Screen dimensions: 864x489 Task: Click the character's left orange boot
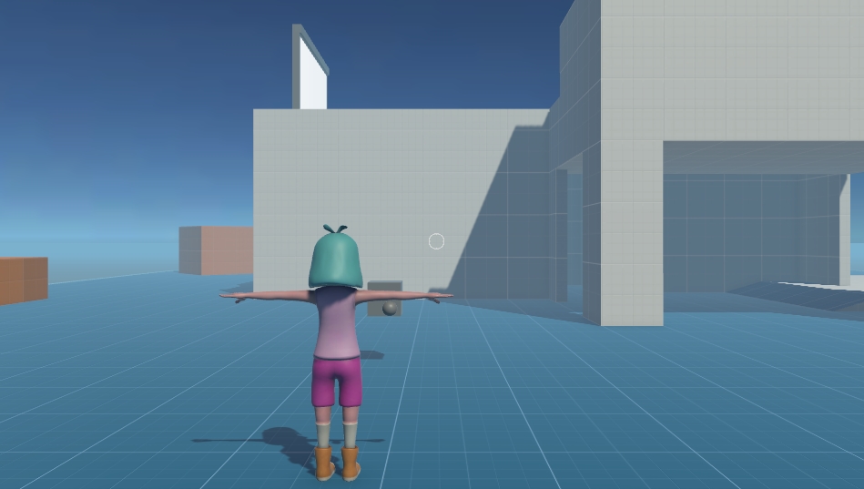[325, 464]
